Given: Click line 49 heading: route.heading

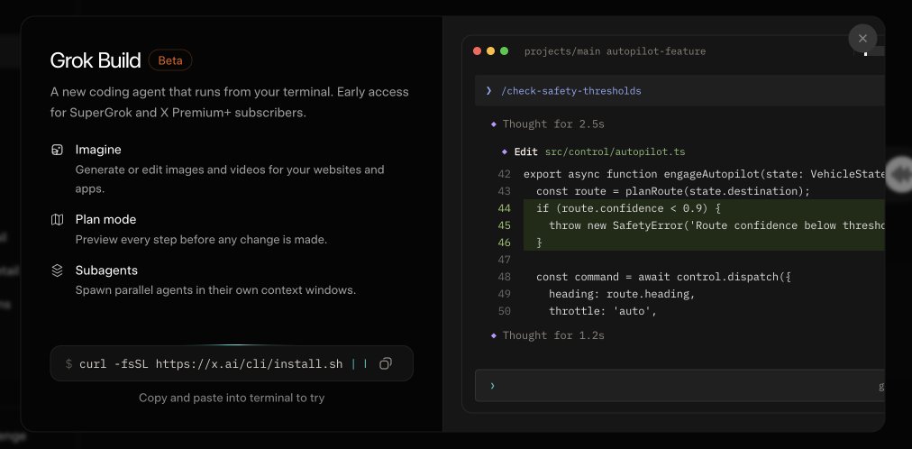Looking at the screenshot, I should click(x=622, y=294).
